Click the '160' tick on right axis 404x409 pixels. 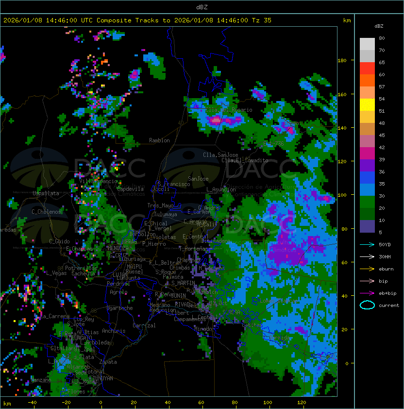(x=342, y=94)
